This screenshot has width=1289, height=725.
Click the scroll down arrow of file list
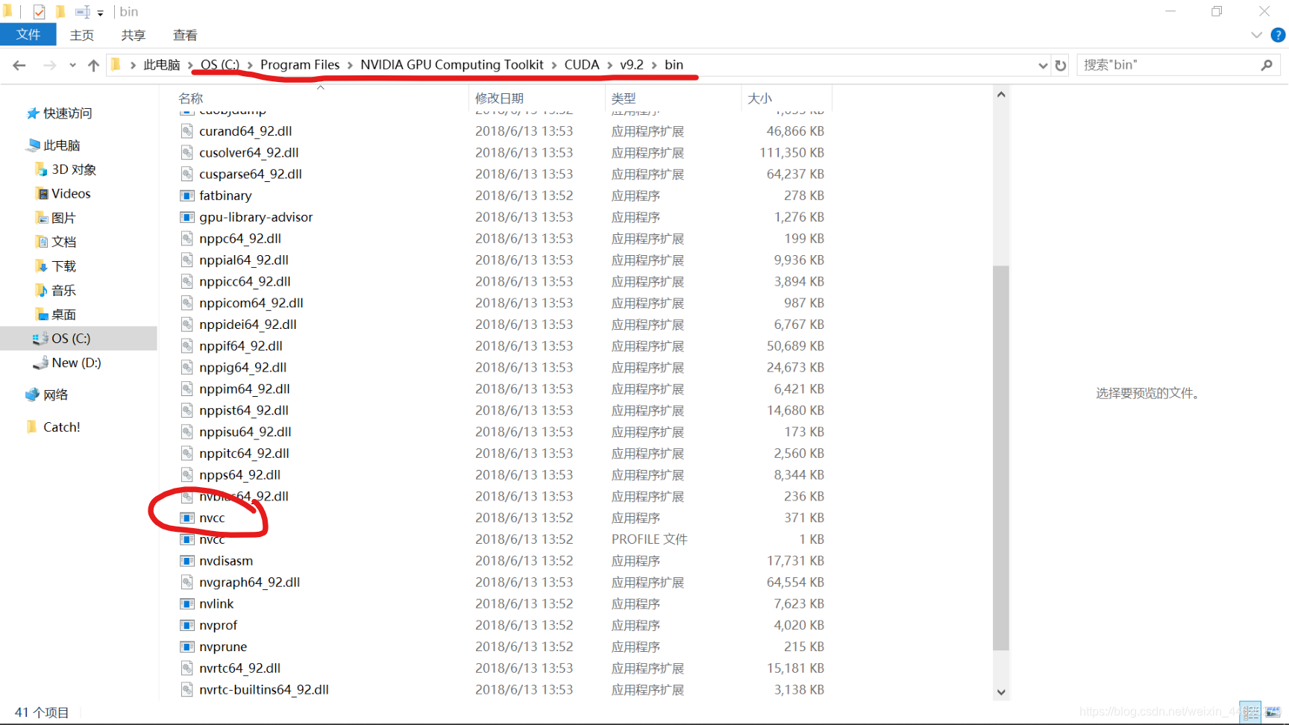1001,693
